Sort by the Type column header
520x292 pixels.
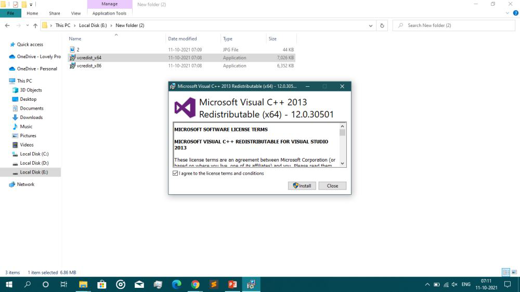243,39
